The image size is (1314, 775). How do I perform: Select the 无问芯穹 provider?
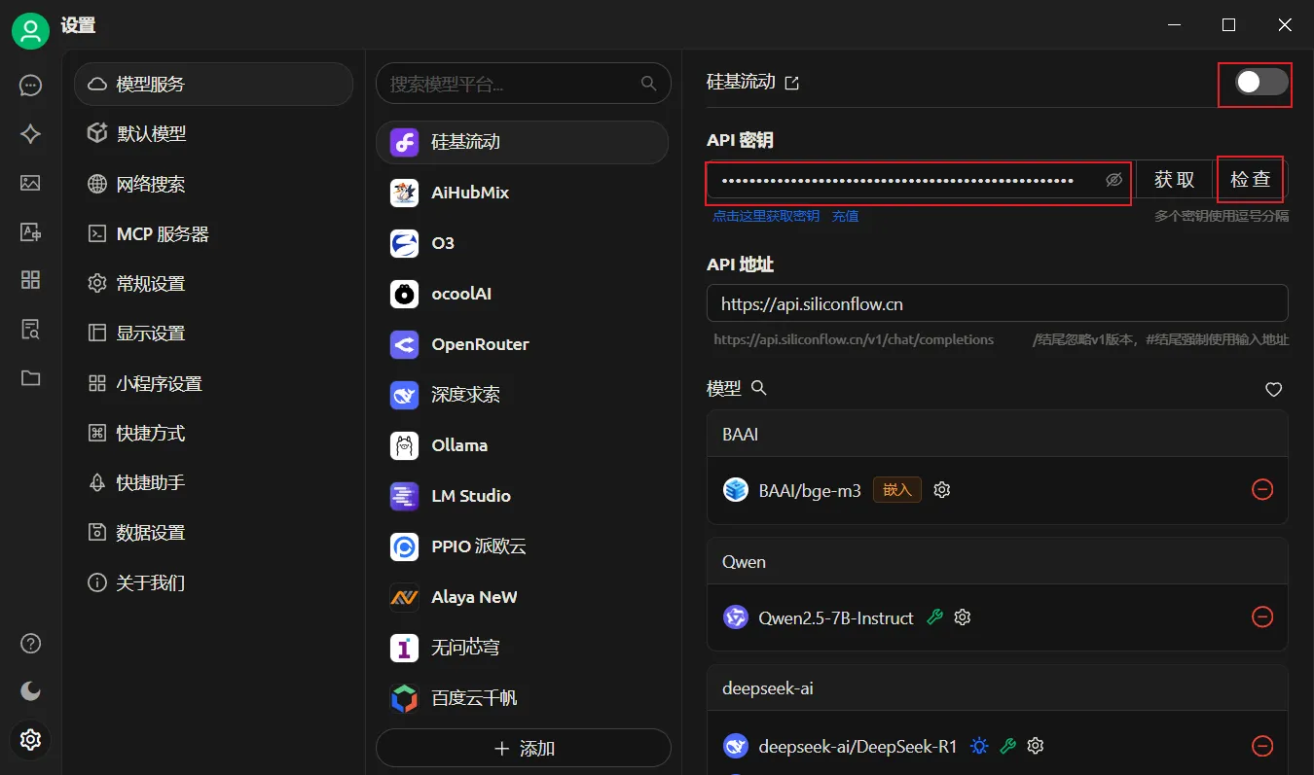click(x=523, y=648)
